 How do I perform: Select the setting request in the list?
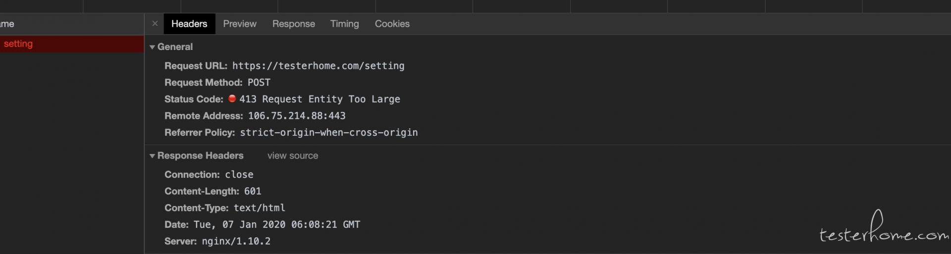[72, 44]
